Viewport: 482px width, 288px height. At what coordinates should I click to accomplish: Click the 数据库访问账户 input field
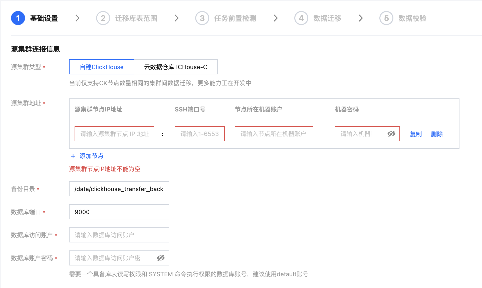tap(119, 235)
